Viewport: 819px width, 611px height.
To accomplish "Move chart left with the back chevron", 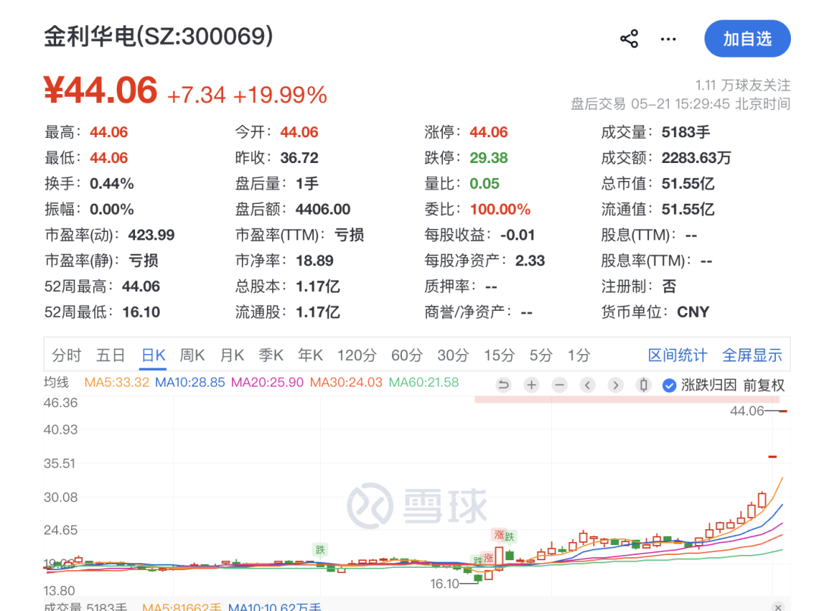I will (588, 385).
